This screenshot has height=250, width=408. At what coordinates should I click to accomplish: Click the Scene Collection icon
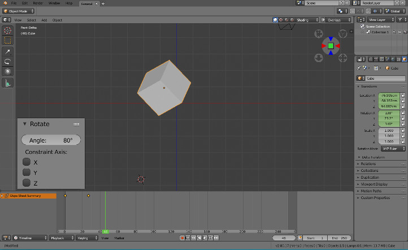click(362, 27)
